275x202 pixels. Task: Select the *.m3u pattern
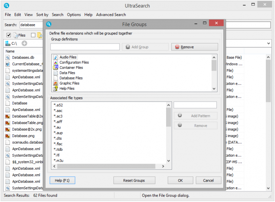point(59,161)
